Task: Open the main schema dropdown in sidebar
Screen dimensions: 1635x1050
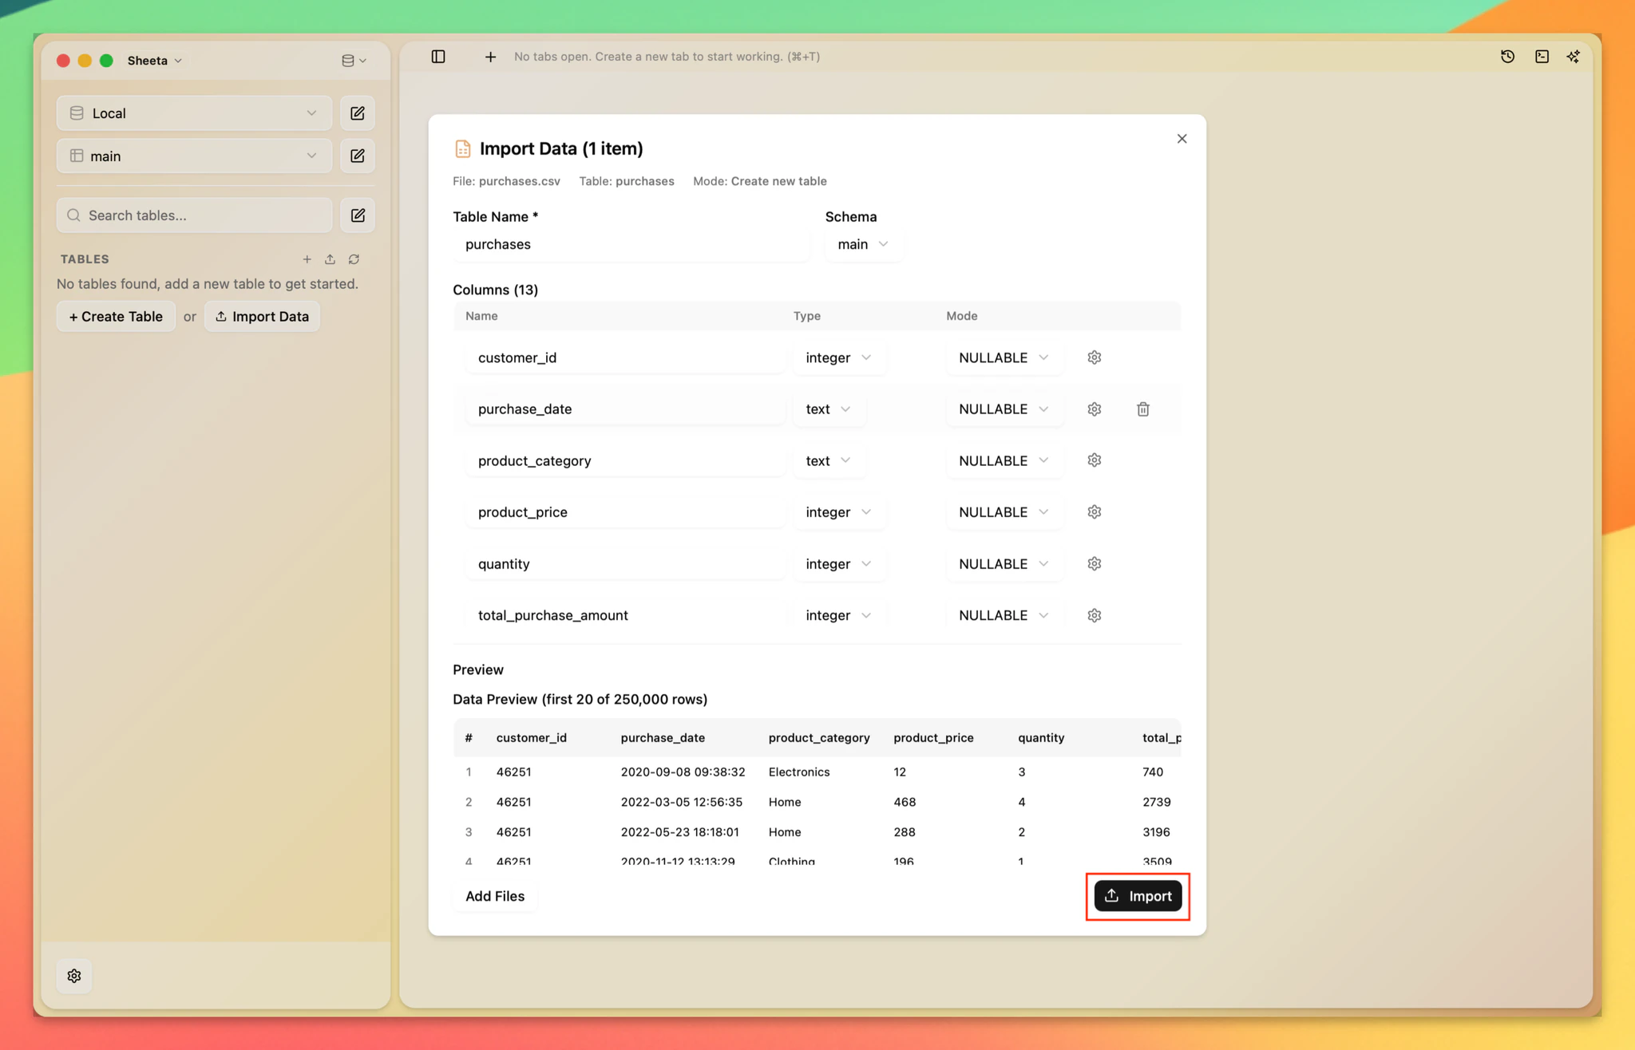Action: click(x=194, y=156)
